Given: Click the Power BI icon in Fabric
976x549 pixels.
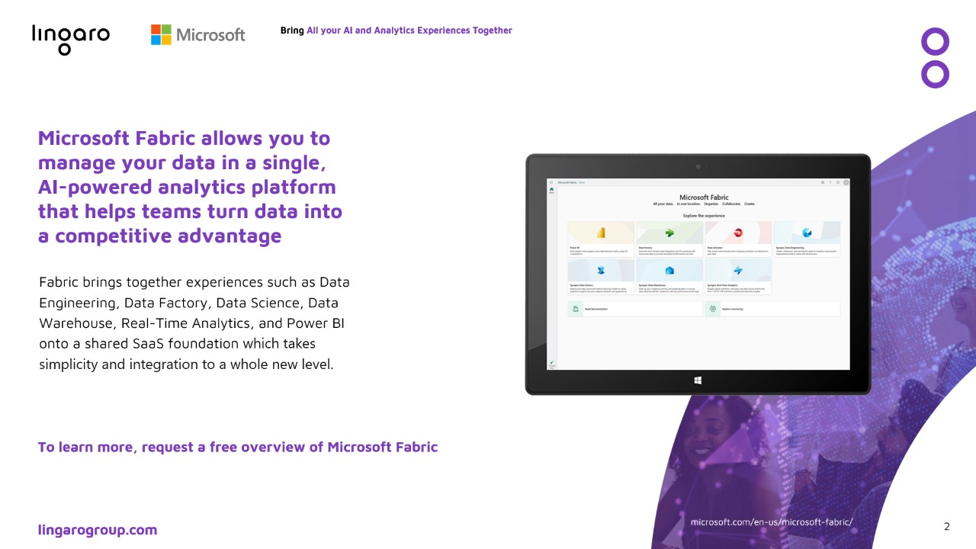Looking at the screenshot, I should click(x=601, y=233).
